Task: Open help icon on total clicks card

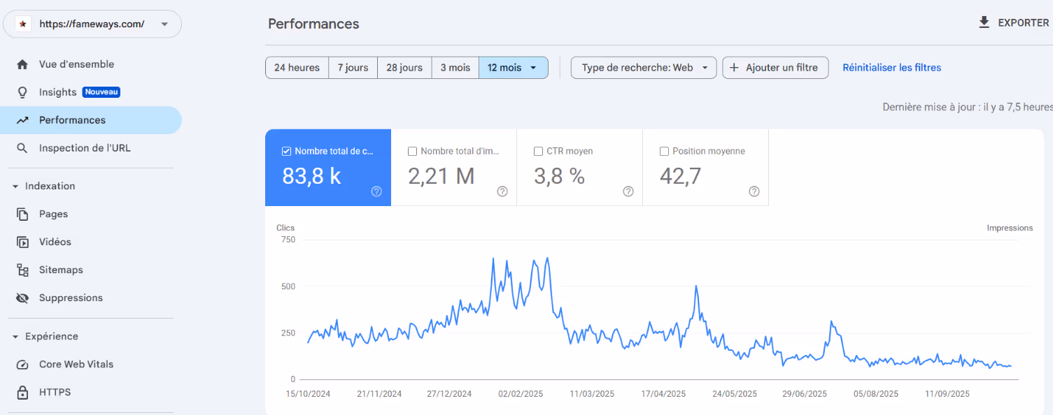Action: 376,191
